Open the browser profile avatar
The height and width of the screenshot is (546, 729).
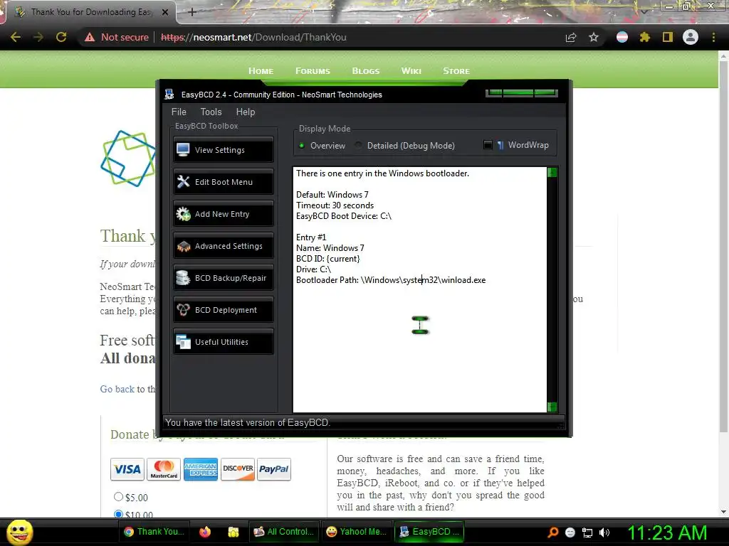click(x=691, y=37)
